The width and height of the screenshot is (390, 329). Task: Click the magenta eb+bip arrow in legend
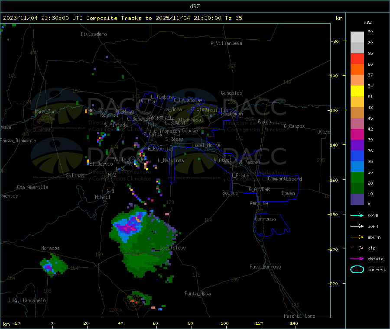(357, 259)
